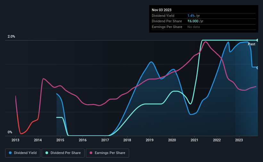Click the Nov 03 2023 tooltip date
263x162 pixels.
point(161,10)
